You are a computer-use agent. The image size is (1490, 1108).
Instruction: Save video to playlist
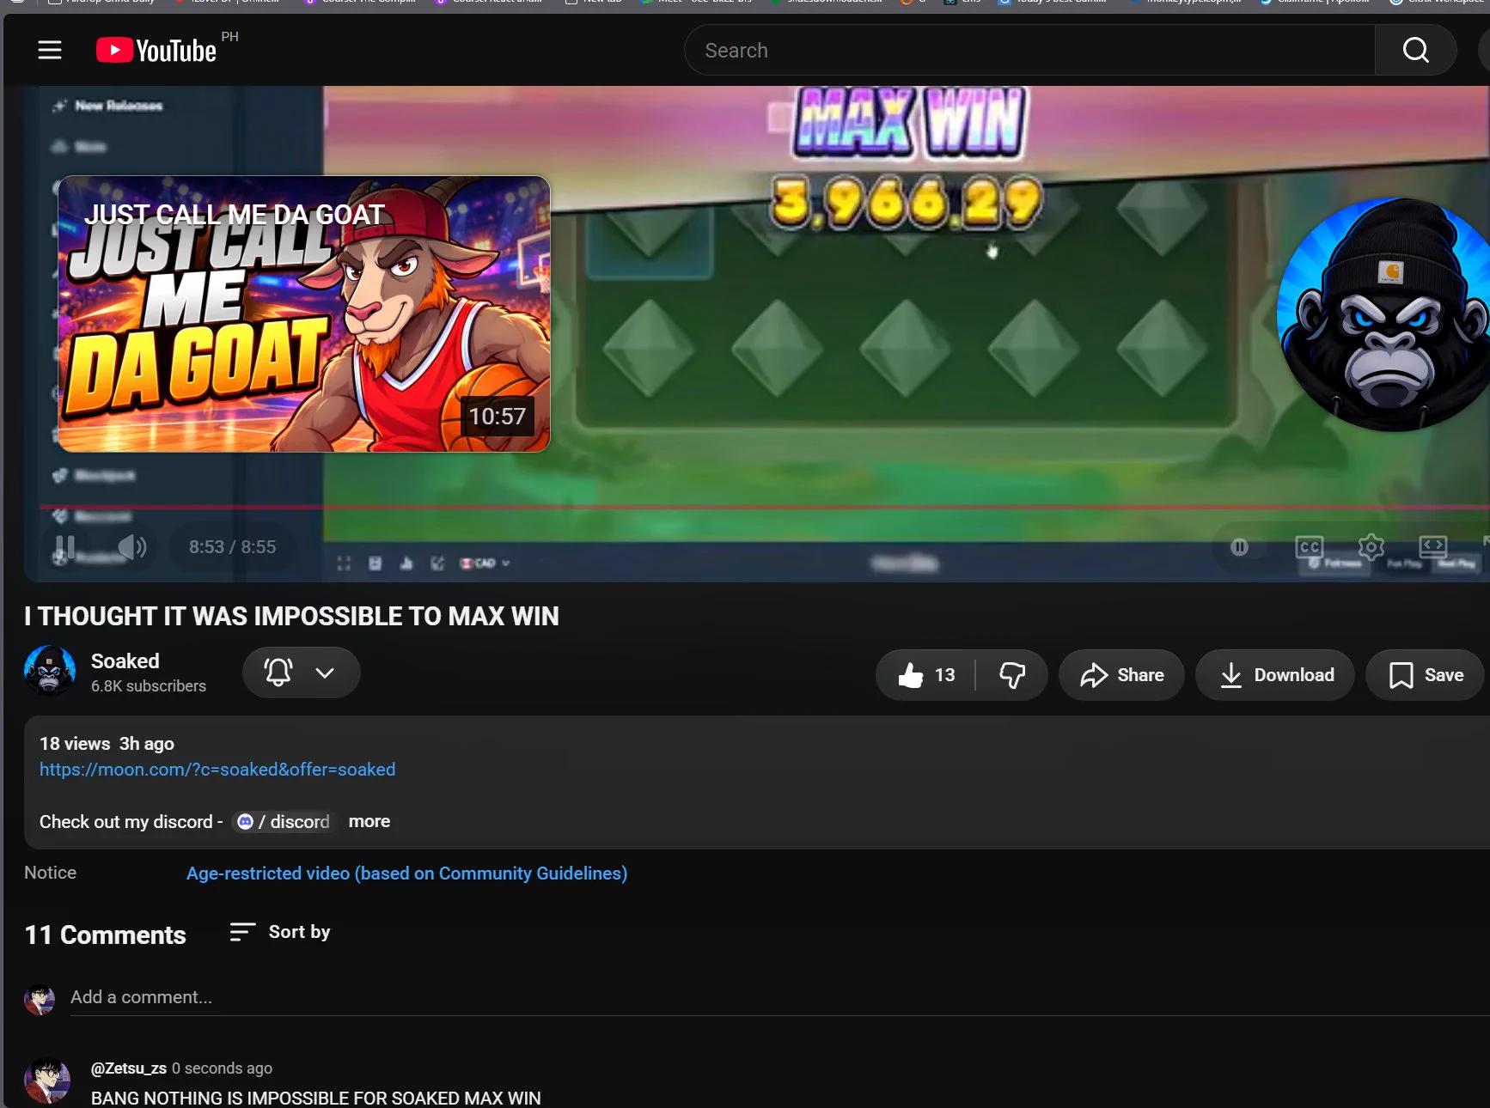(x=1426, y=675)
